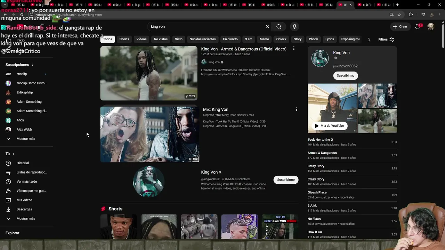Screen dimensions: 445x250
Task: Subscribe via Suscribirme in right panel
Action: [x=346, y=75]
